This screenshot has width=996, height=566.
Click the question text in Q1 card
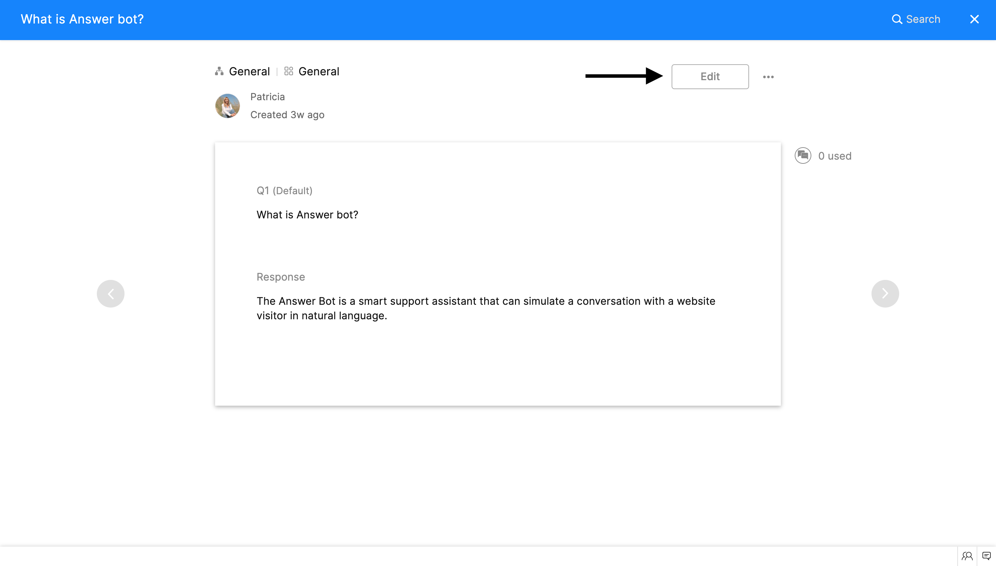pyautogui.click(x=307, y=215)
